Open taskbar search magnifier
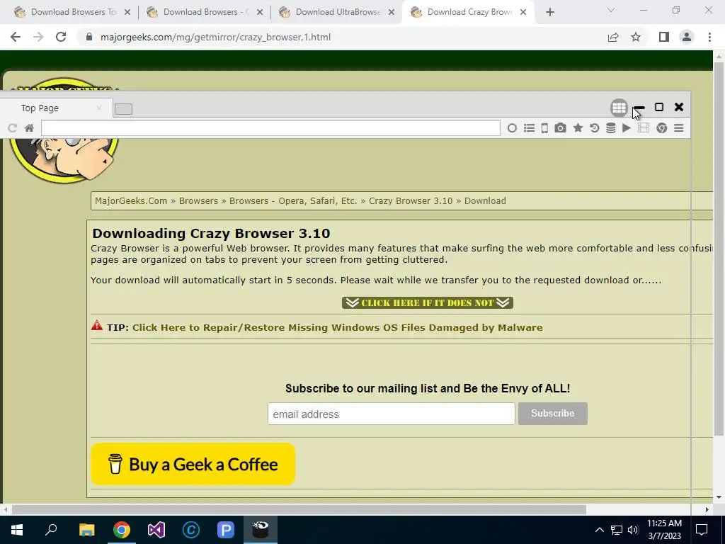The image size is (725, 544). (x=51, y=530)
